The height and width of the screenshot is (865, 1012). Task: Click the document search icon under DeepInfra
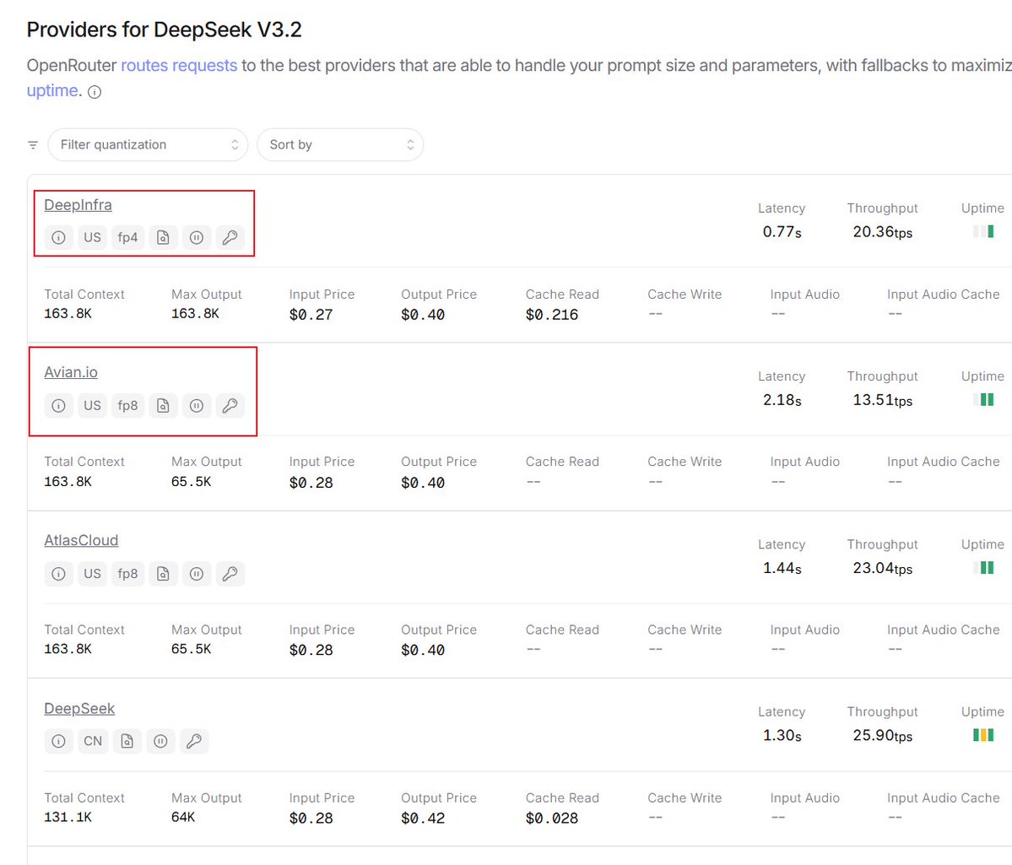163,238
